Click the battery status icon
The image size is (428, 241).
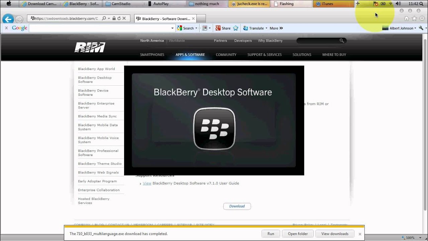click(383, 4)
